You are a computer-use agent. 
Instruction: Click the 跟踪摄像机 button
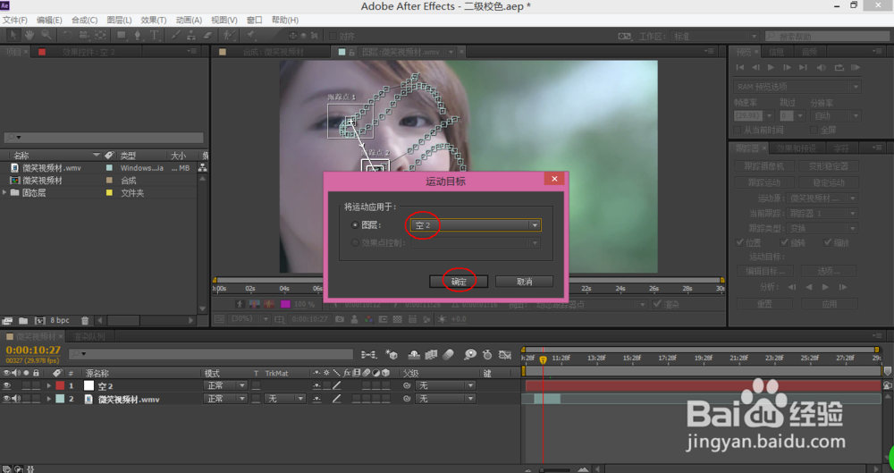(763, 166)
